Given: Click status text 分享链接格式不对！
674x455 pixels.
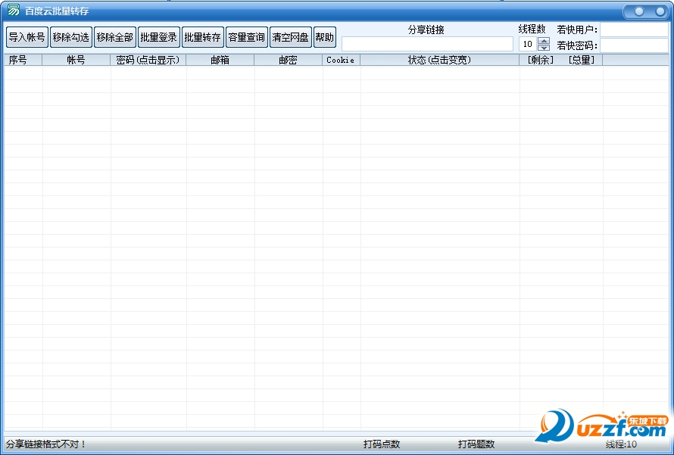Looking at the screenshot, I should point(46,444).
